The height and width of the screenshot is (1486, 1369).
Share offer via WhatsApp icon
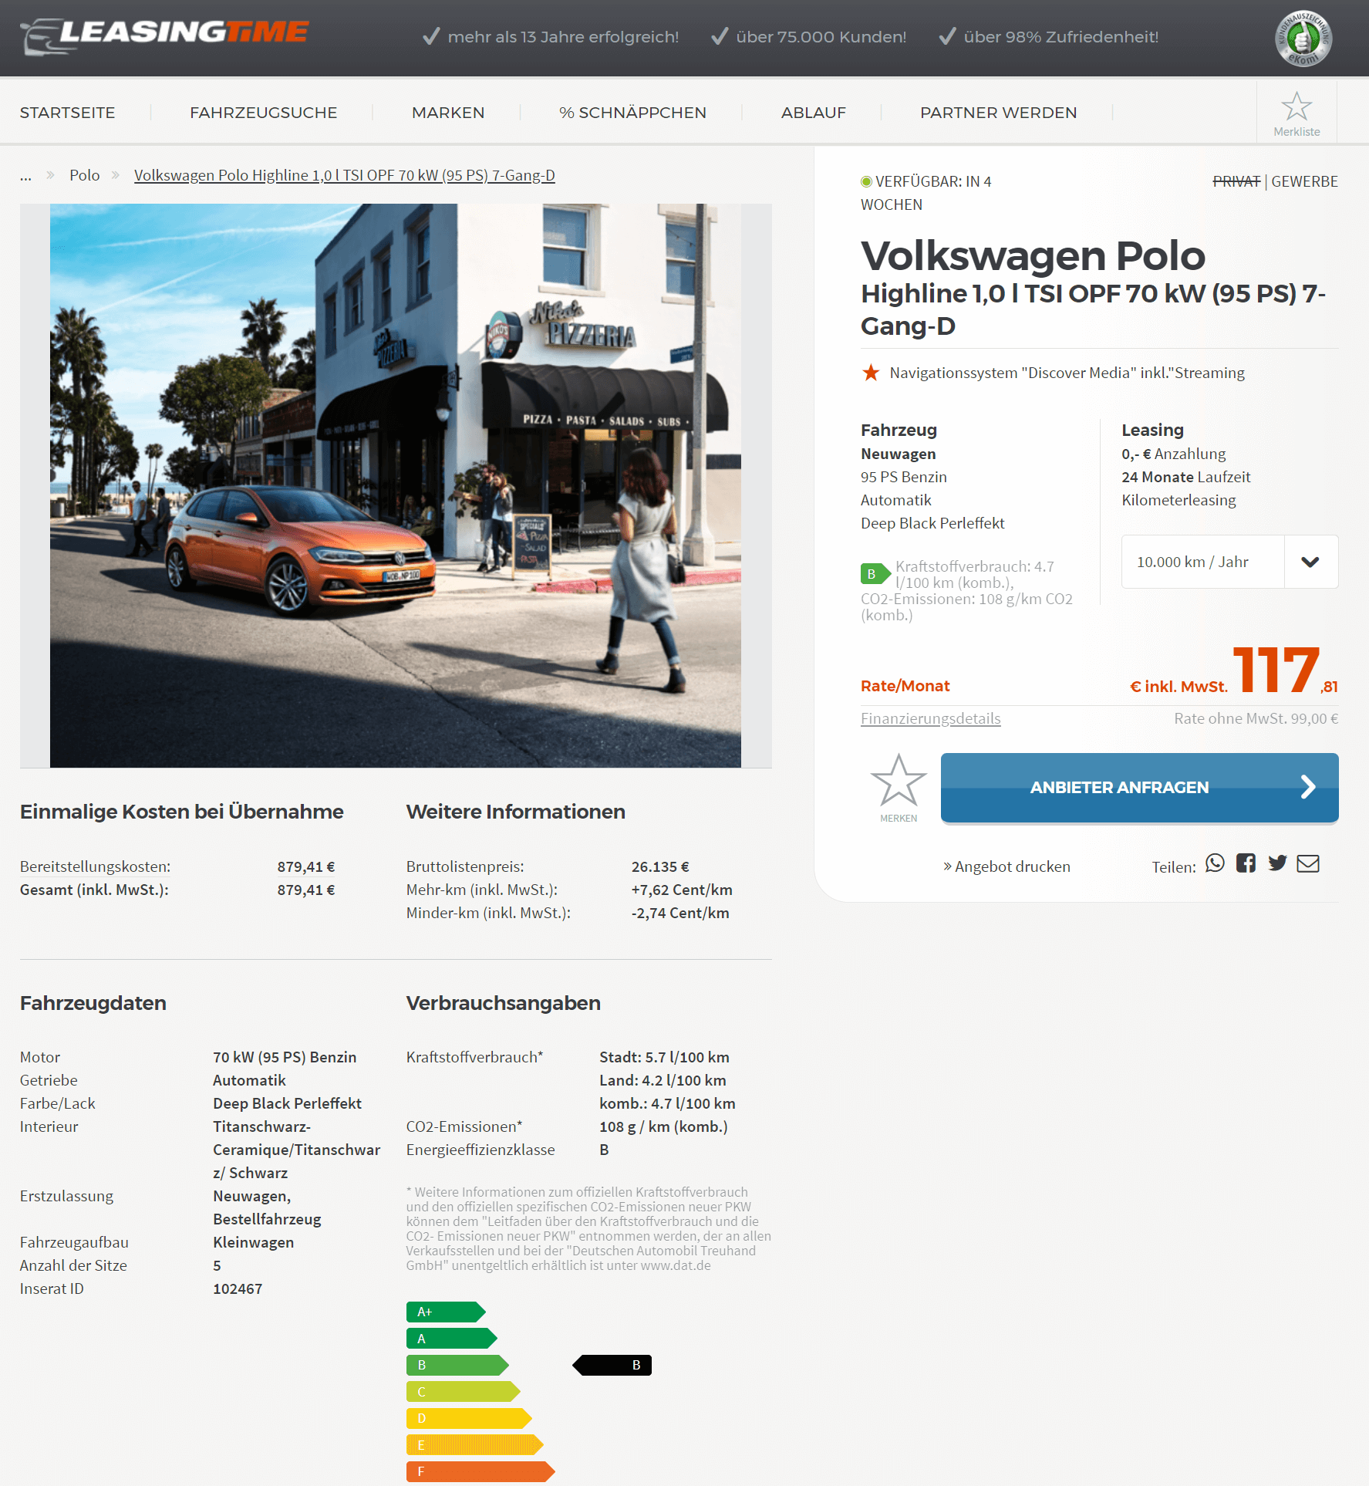pos(1215,863)
